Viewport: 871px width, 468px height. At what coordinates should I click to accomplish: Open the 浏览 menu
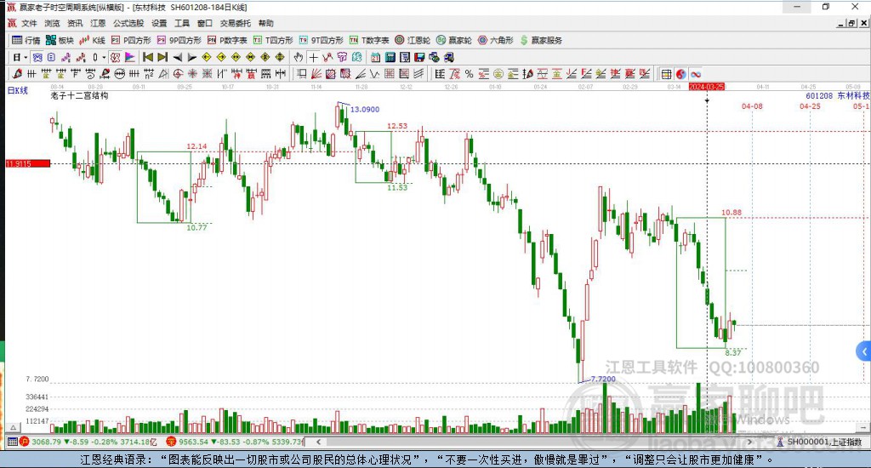click(x=52, y=23)
